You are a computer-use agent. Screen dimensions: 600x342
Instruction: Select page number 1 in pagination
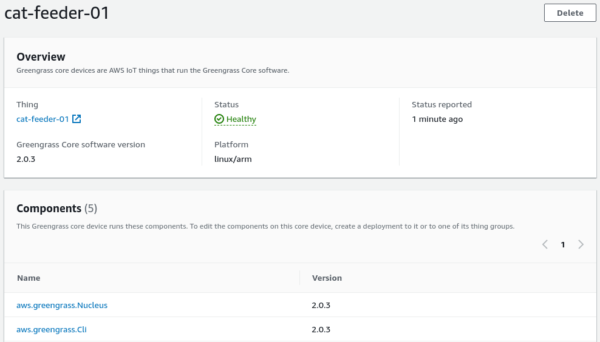pyautogui.click(x=563, y=245)
